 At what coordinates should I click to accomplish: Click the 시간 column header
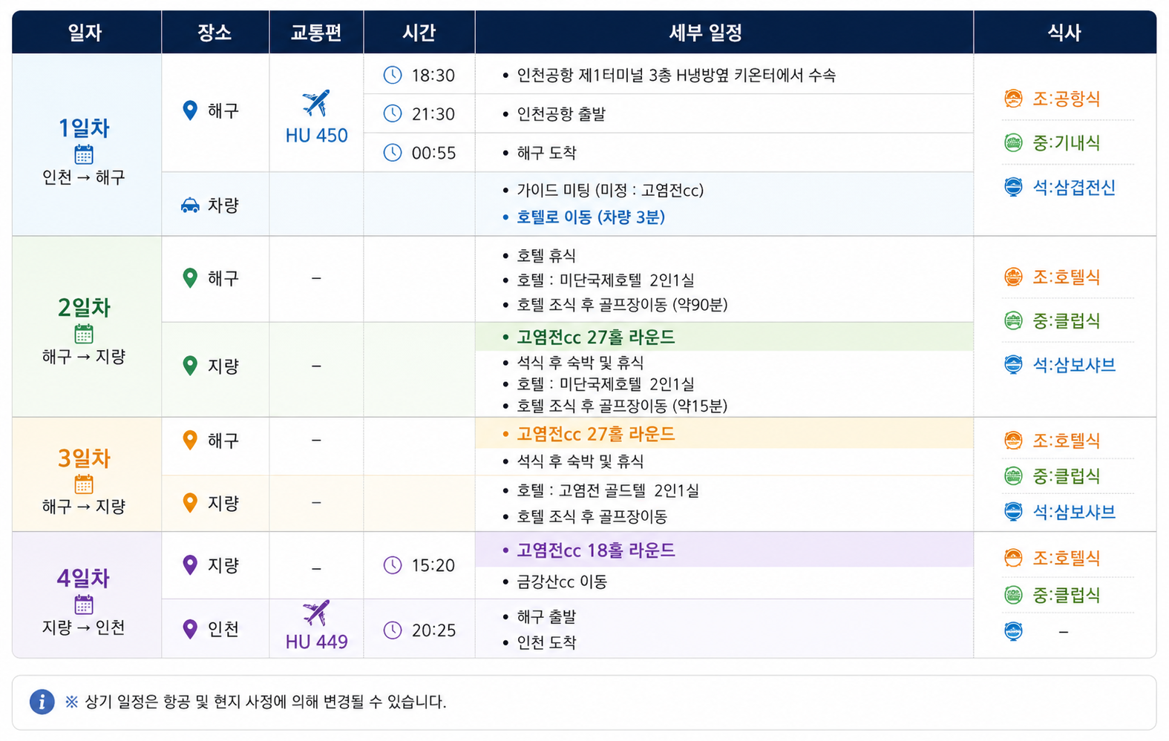(x=419, y=33)
